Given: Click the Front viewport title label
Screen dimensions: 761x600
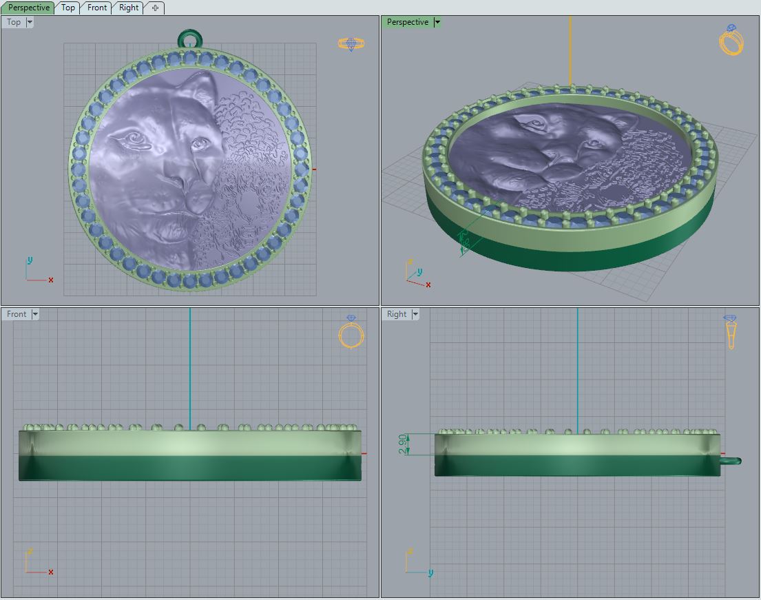Looking at the screenshot, I should coord(17,314).
